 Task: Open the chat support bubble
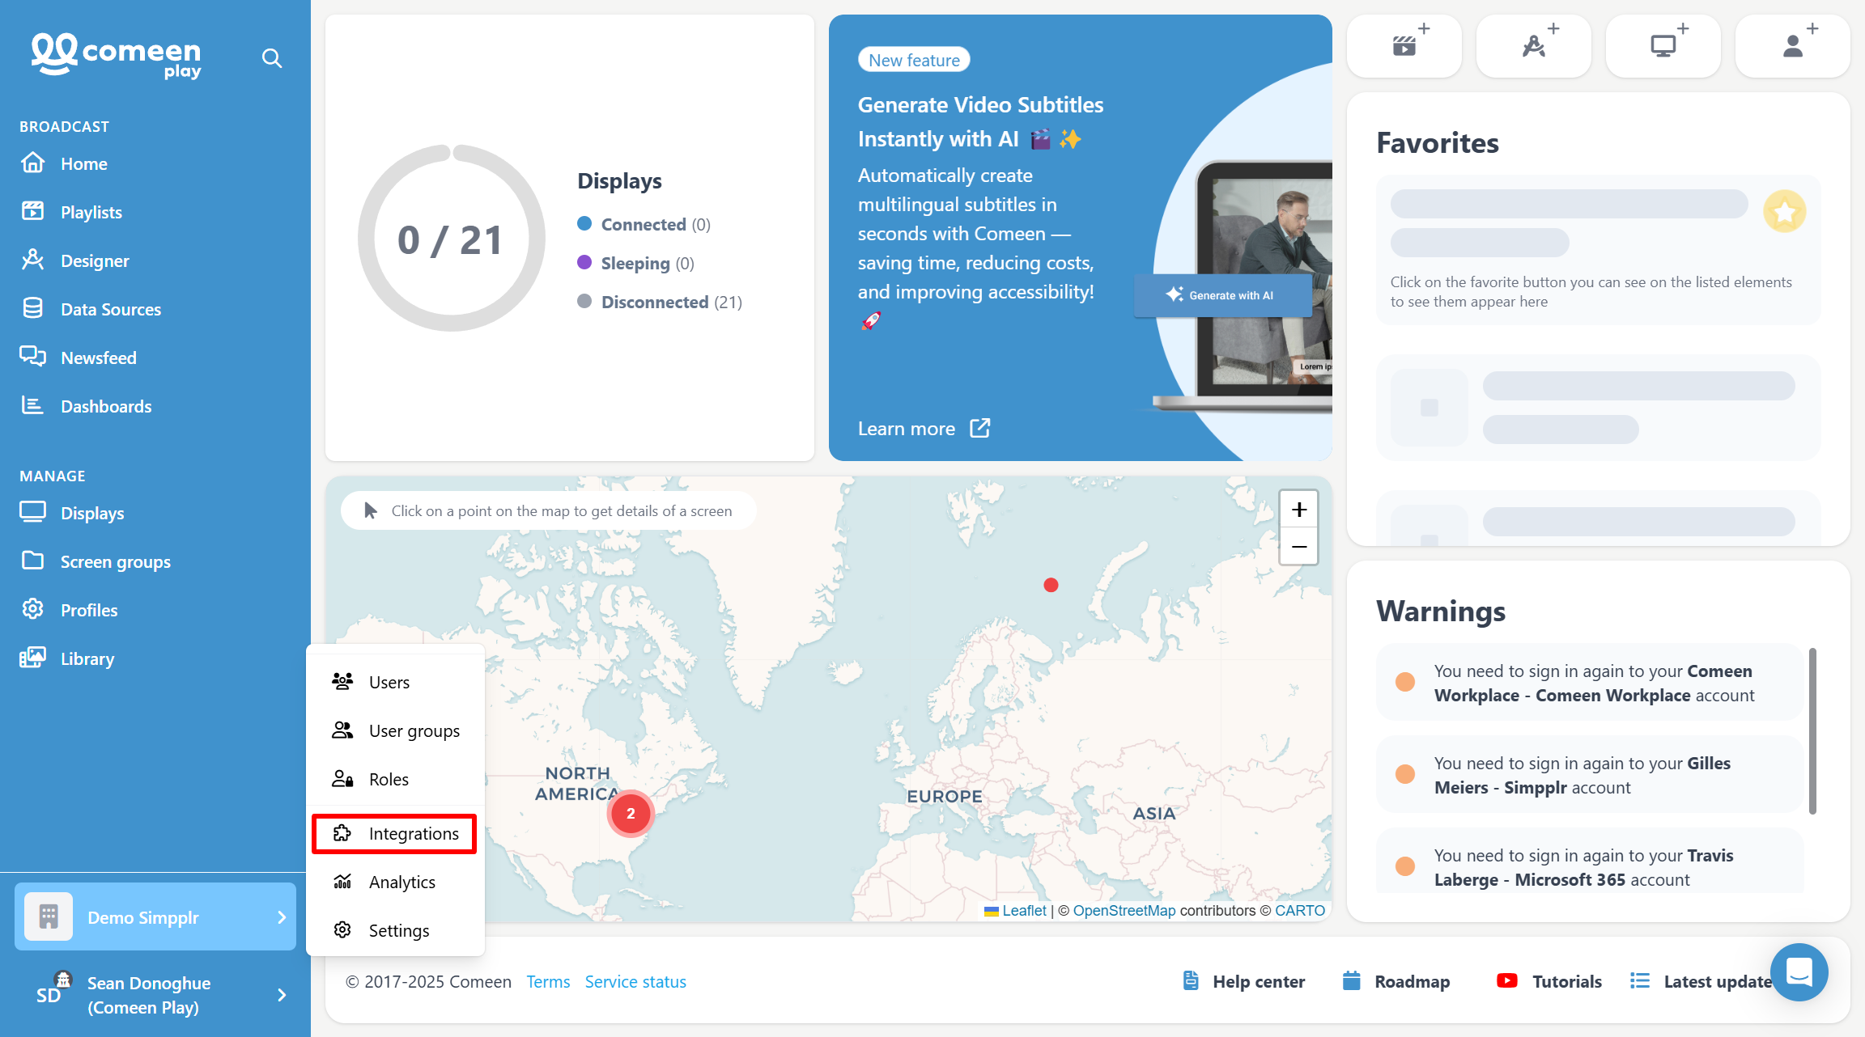coord(1799,971)
